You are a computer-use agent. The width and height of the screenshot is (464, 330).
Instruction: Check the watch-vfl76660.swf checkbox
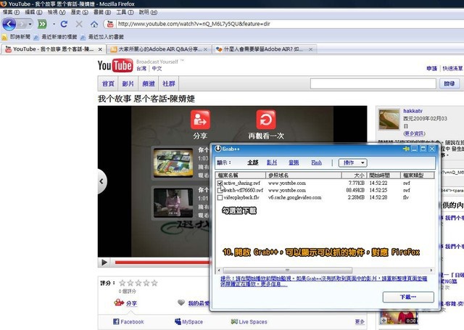click(220, 190)
